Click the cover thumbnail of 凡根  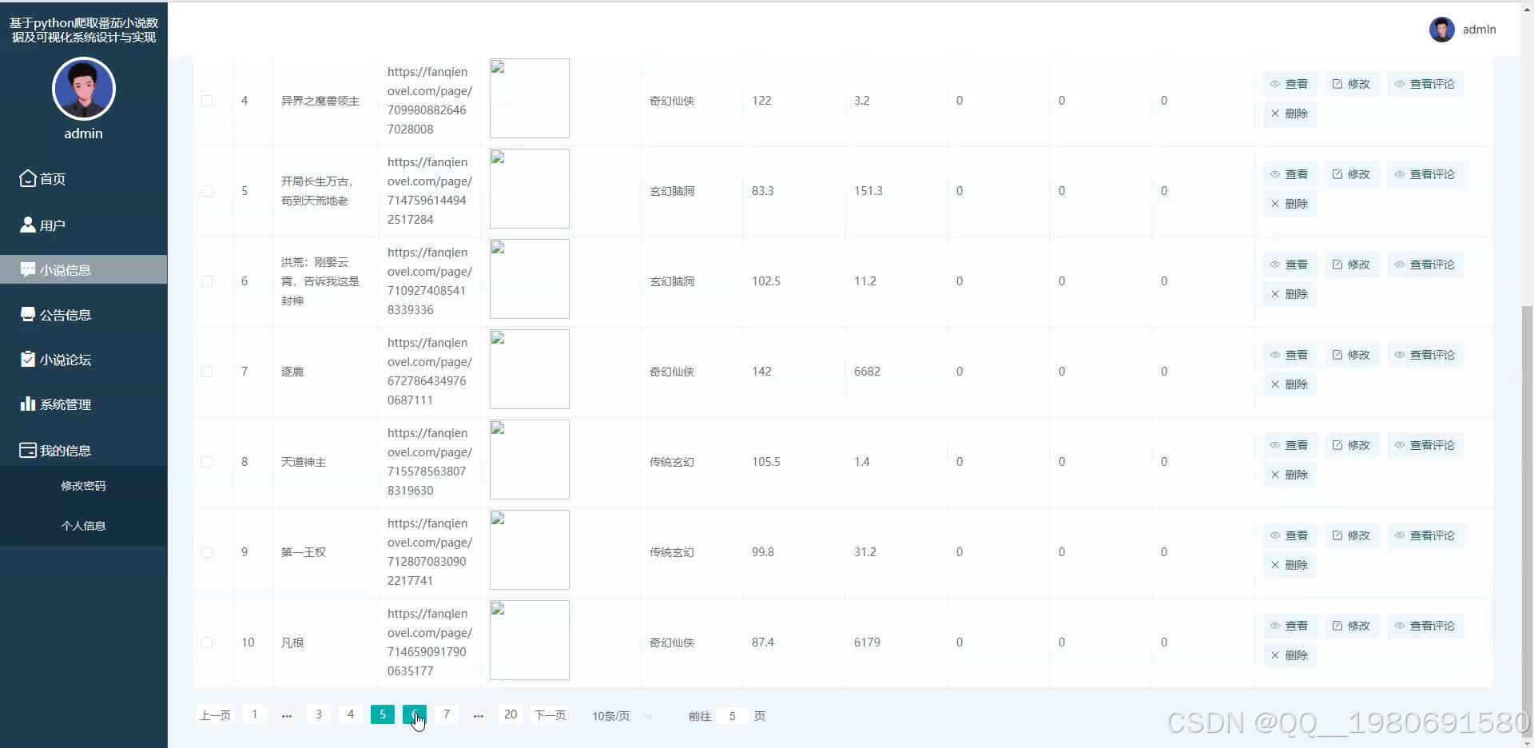[x=530, y=640]
